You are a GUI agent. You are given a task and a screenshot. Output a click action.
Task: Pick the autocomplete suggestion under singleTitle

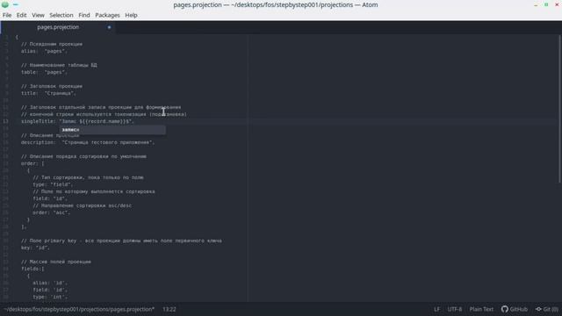pos(112,130)
